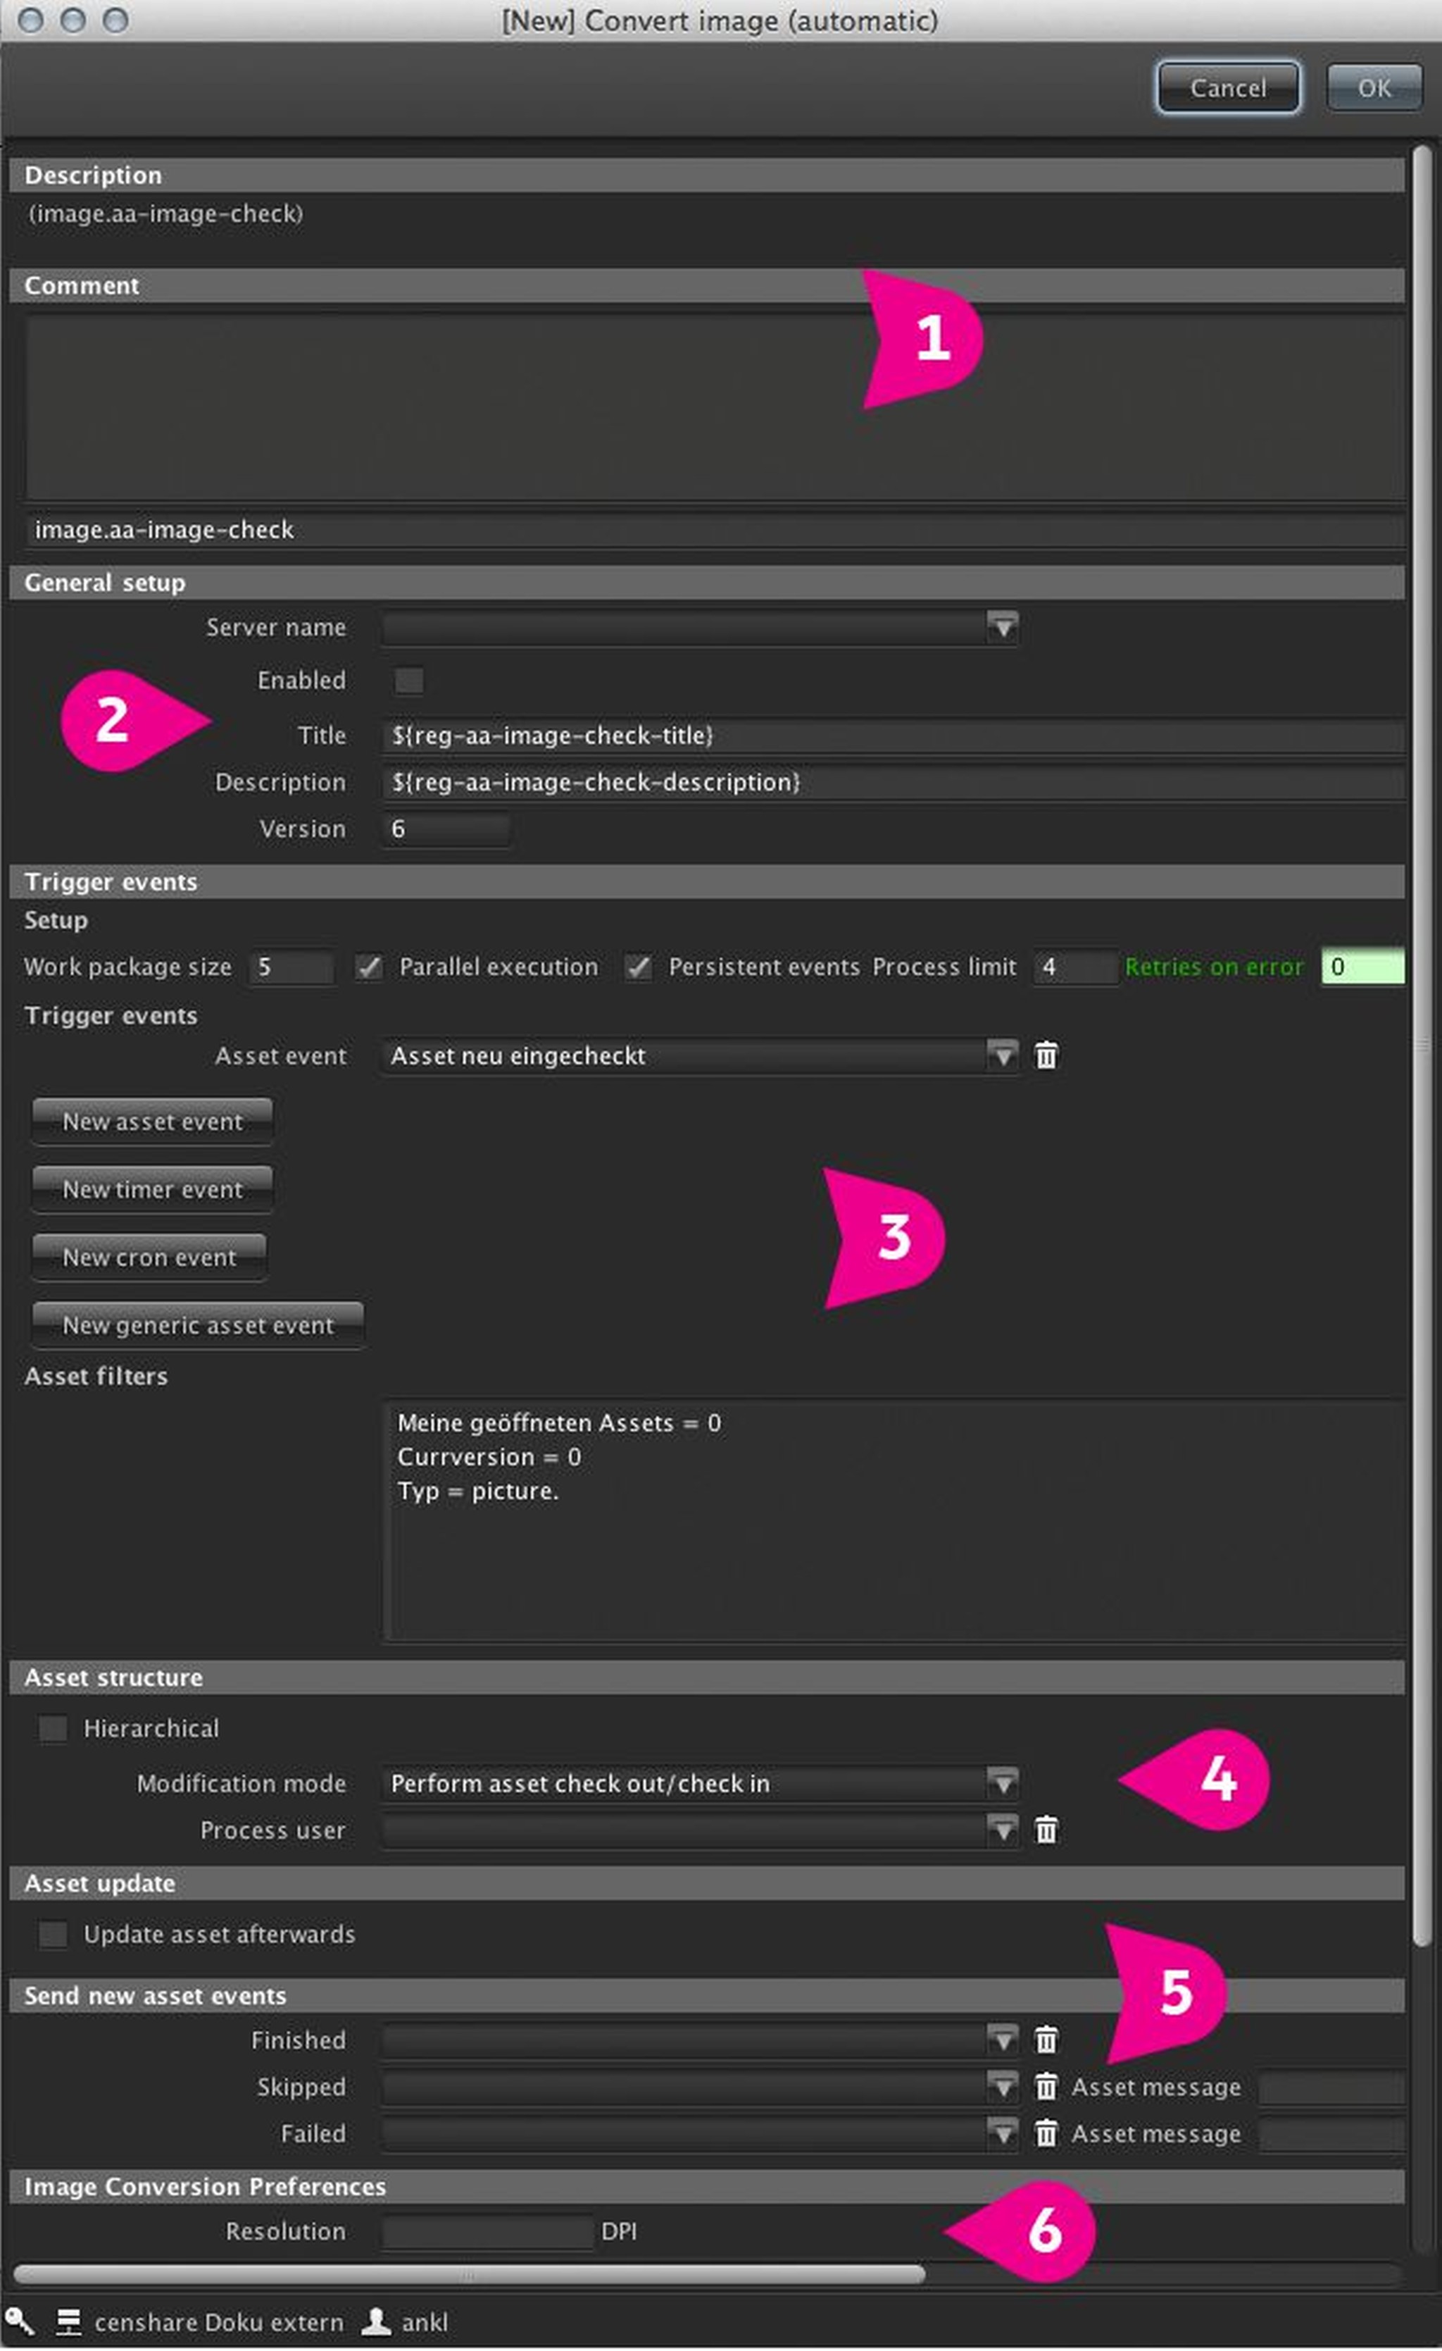
Task: Open the Server name dropdown
Action: [1003, 628]
